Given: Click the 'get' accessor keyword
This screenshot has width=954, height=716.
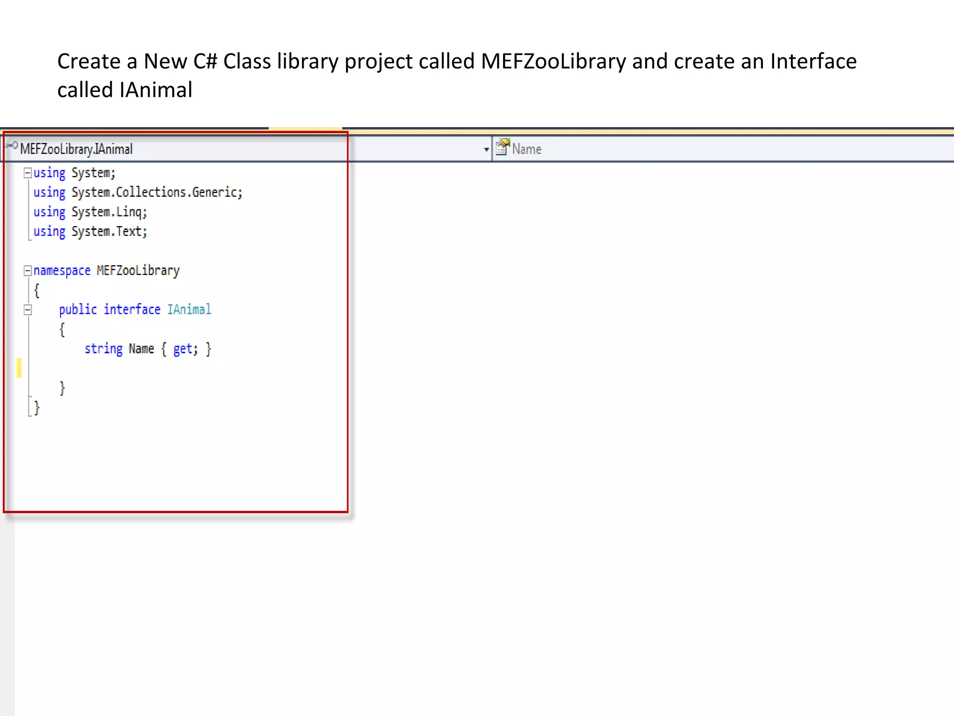Looking at the screenshot, I should click(x=182, y=349).
